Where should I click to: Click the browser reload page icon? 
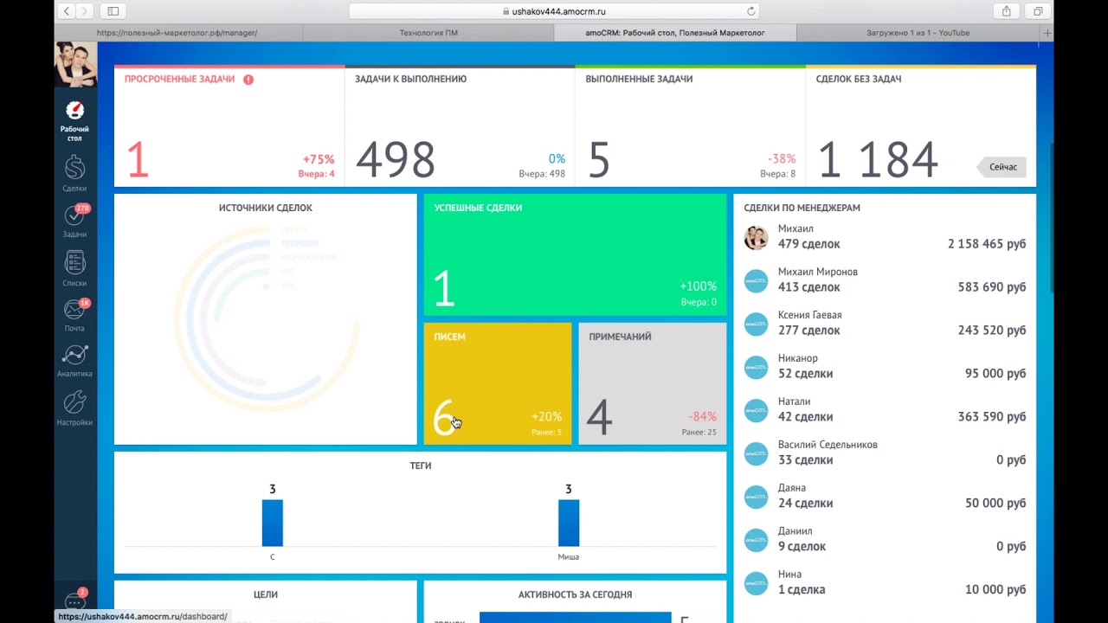coord(750,11)
